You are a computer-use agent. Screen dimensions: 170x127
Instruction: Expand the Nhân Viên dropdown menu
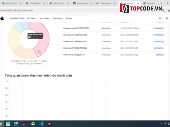coord(45,18)
